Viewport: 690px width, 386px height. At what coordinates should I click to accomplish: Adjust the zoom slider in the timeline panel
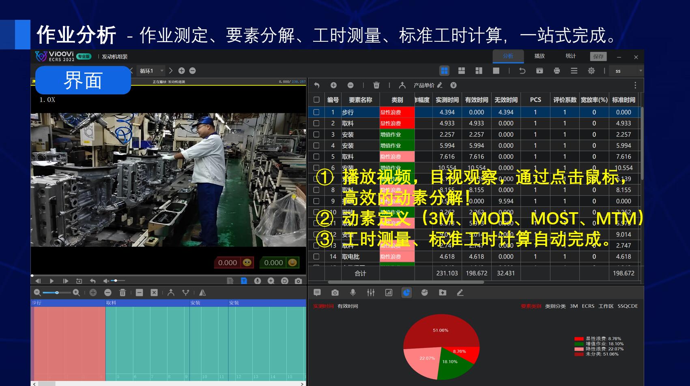[57, 292]
